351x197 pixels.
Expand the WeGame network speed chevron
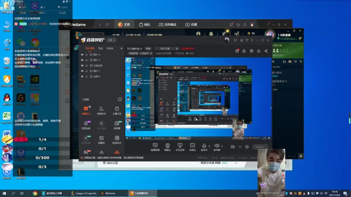(x=236, y=163)
